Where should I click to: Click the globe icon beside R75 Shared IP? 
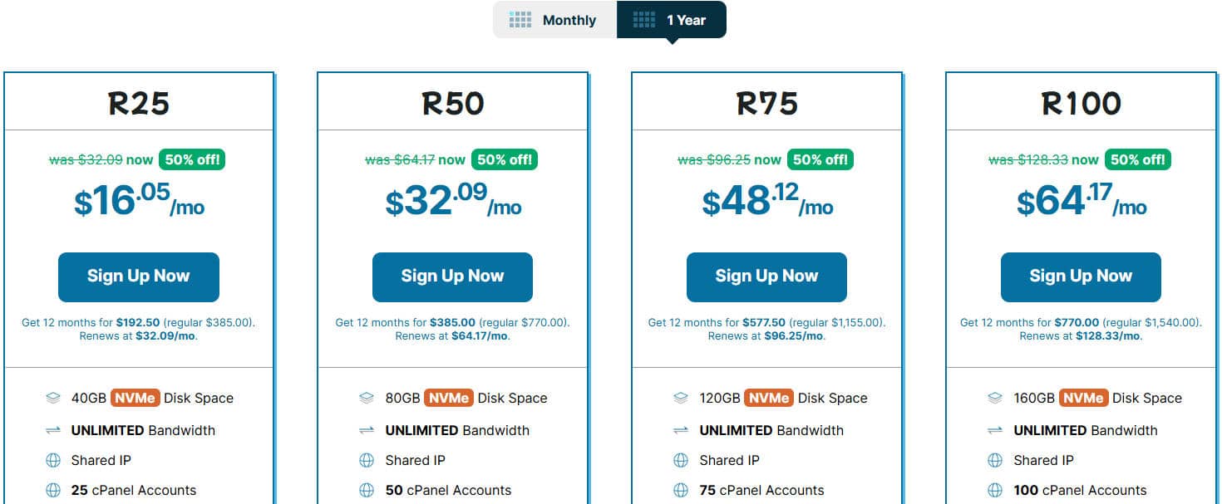681,460
